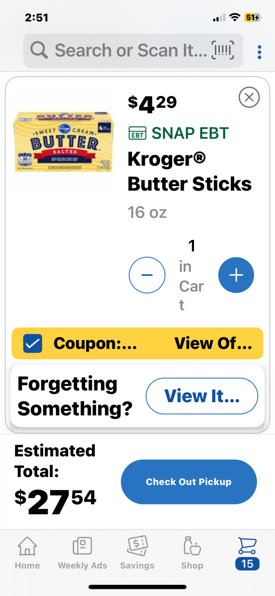
Task: Go to the Home tab
Action: [x=27, y=553]
